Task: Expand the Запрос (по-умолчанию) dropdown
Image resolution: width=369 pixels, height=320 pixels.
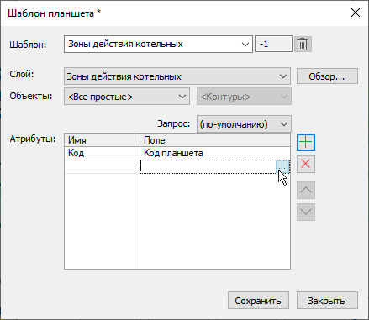Action: 244,124
